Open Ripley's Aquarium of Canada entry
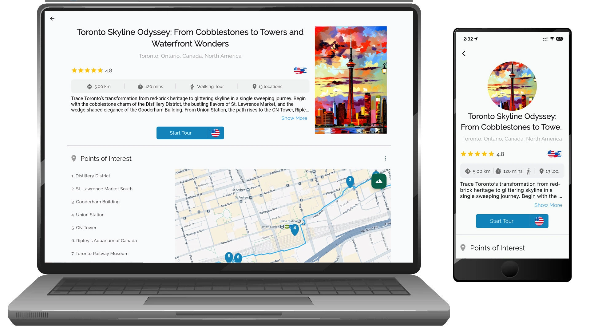This screenshot has height=332, width=590. tap(106, 241)
